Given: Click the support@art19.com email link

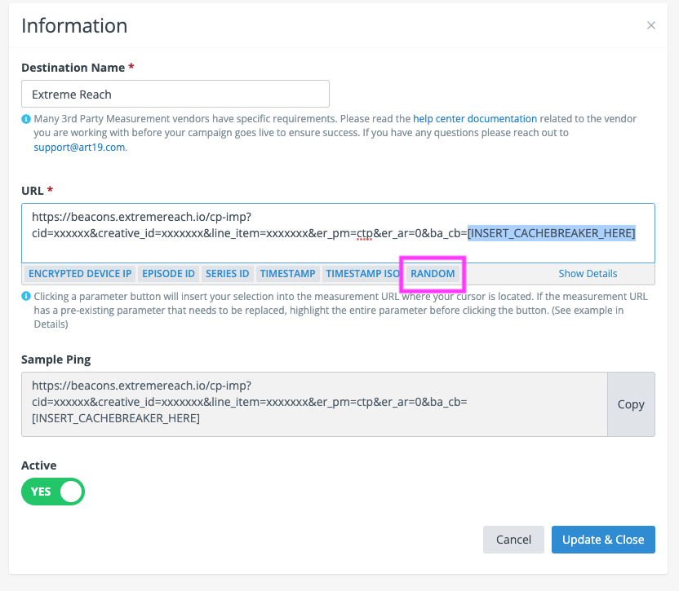Looking at the screenshot, I should pyautogui.click(x=80, y=147).
